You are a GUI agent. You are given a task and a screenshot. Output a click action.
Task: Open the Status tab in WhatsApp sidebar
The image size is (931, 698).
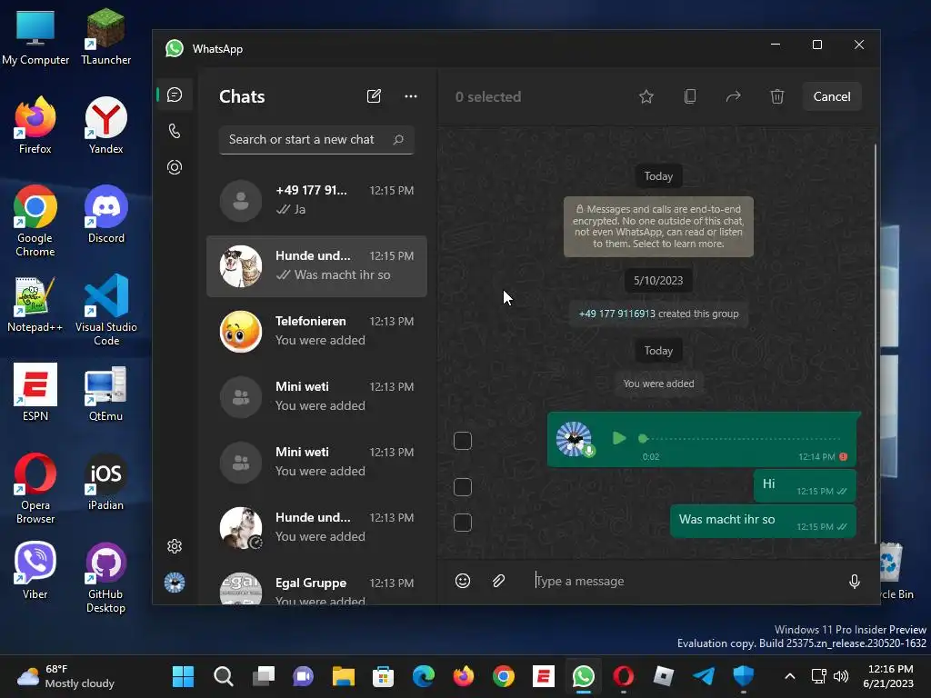[x=175, y=167]
